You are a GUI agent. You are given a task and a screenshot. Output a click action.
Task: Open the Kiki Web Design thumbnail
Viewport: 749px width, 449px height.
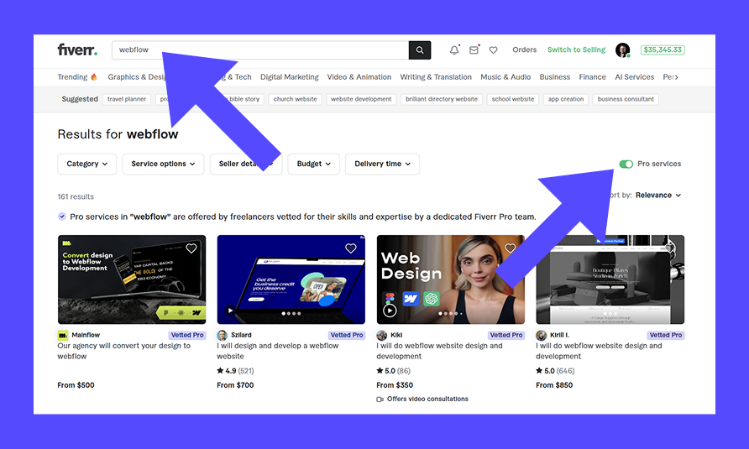450,279
